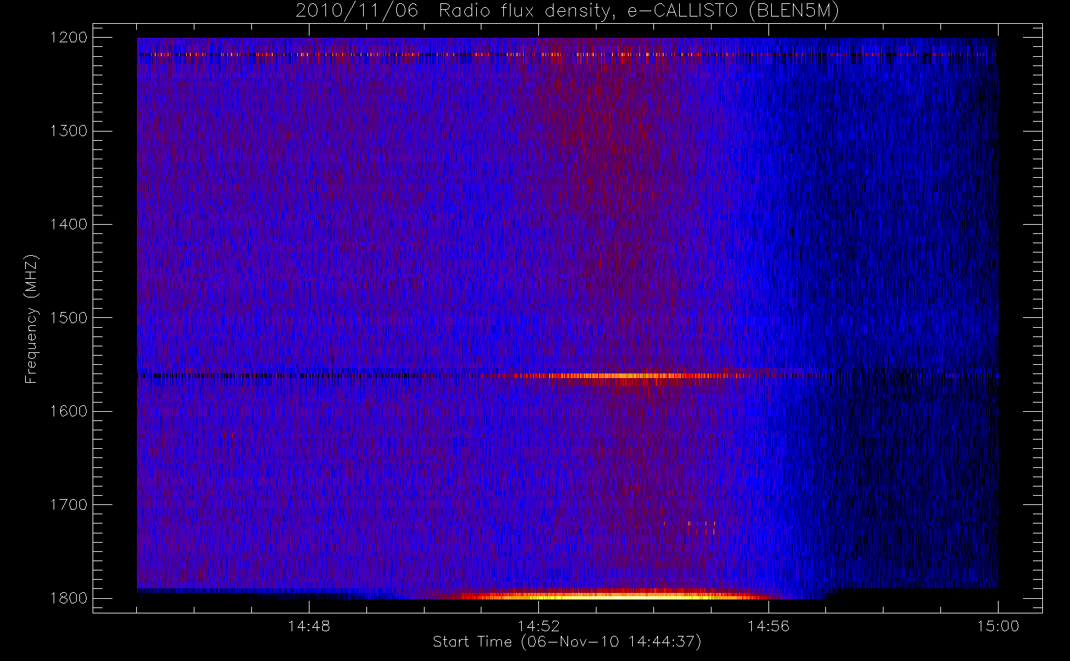Click the 14:52 time tick label
The width and height of the screenshot is (1070, 661).
(x=538, y=626)
